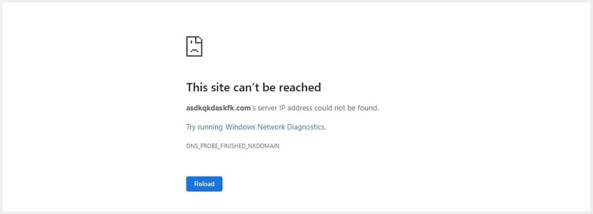Click the word "site" in the heading
This screenshot has width=593, height=214.
(221, 87)
